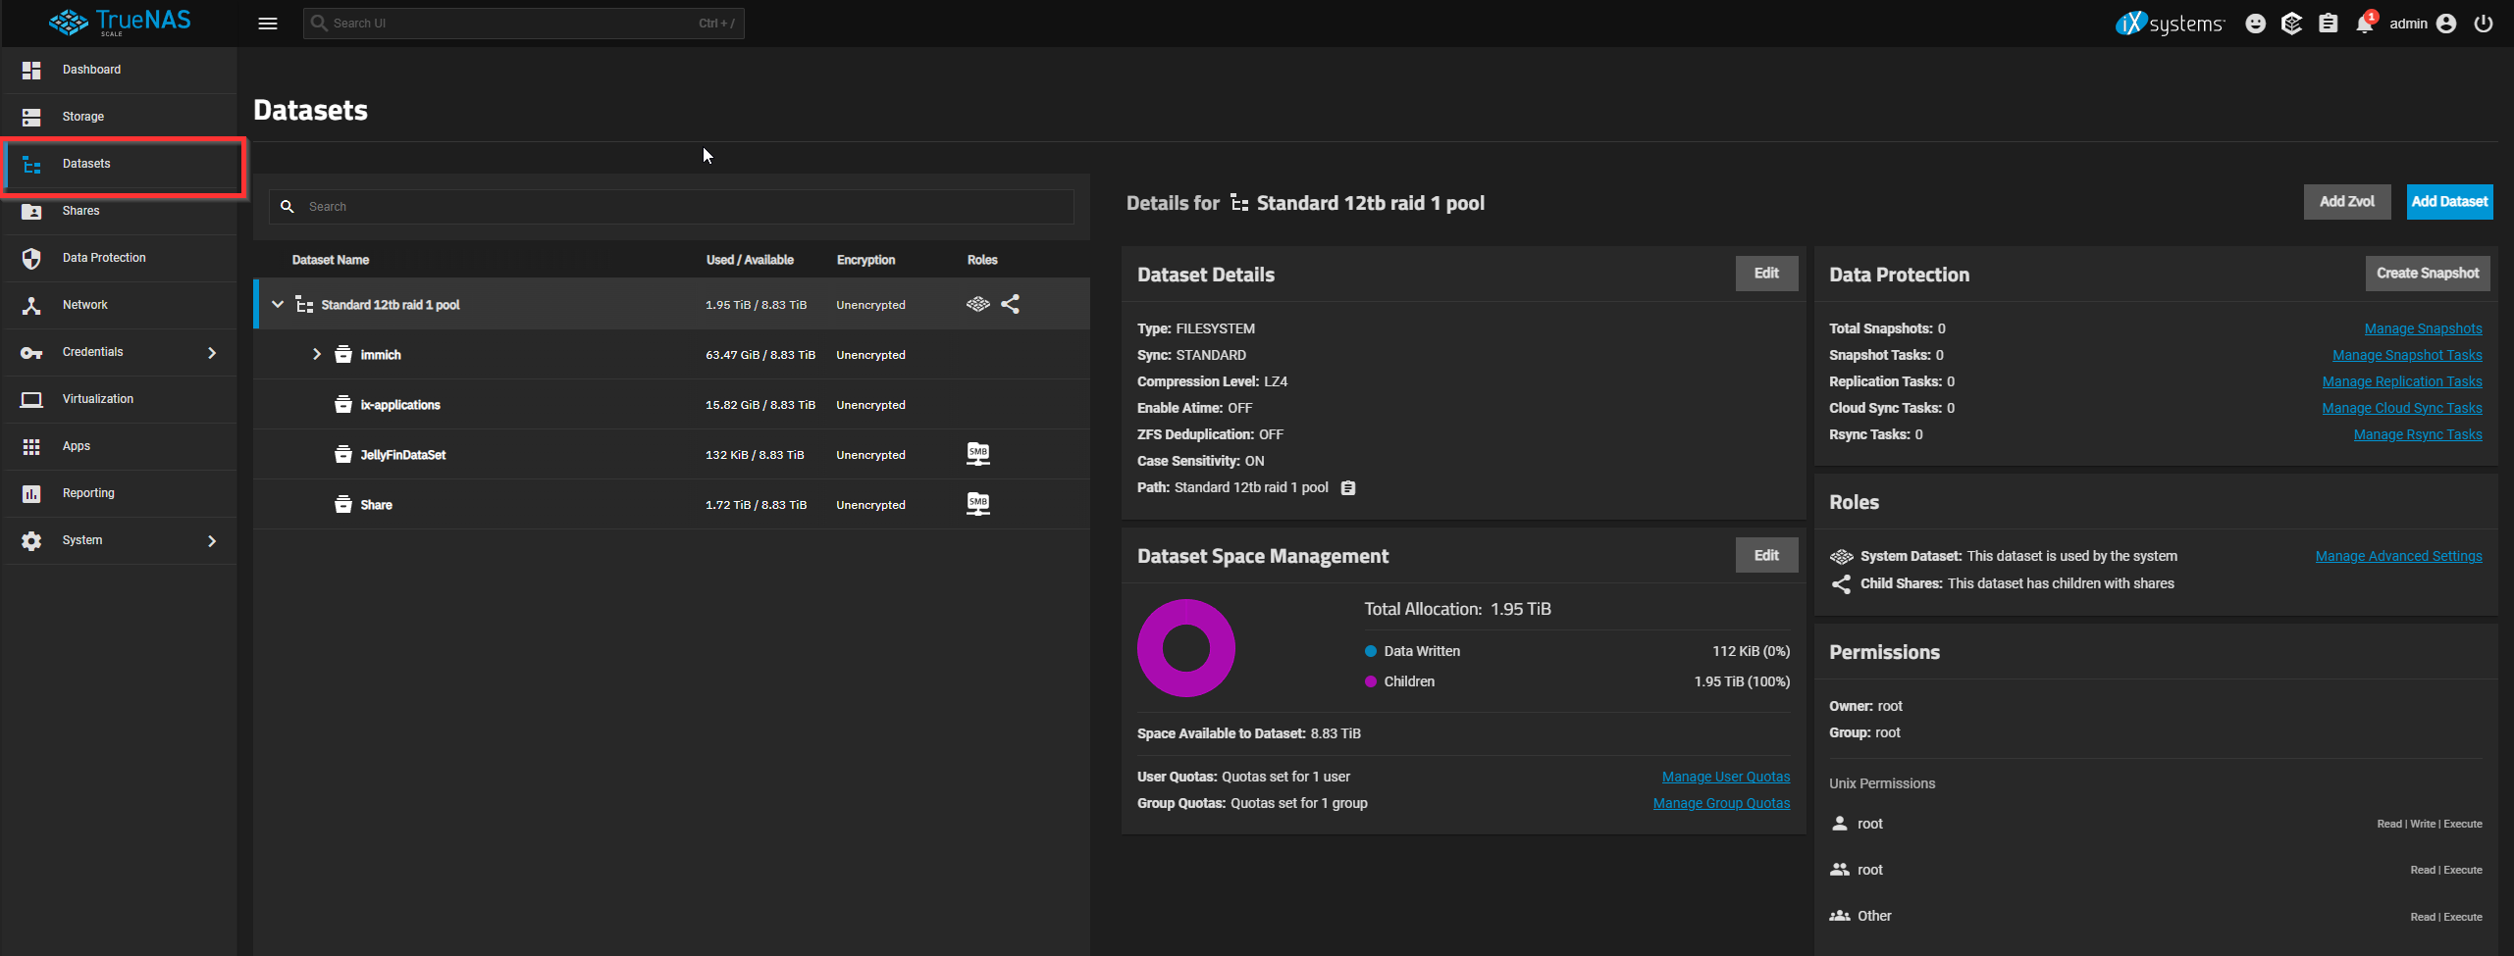Toggle the sidebar with hamburger menu
Viewport: 2514px width, 956px height.
coord(268,24)
